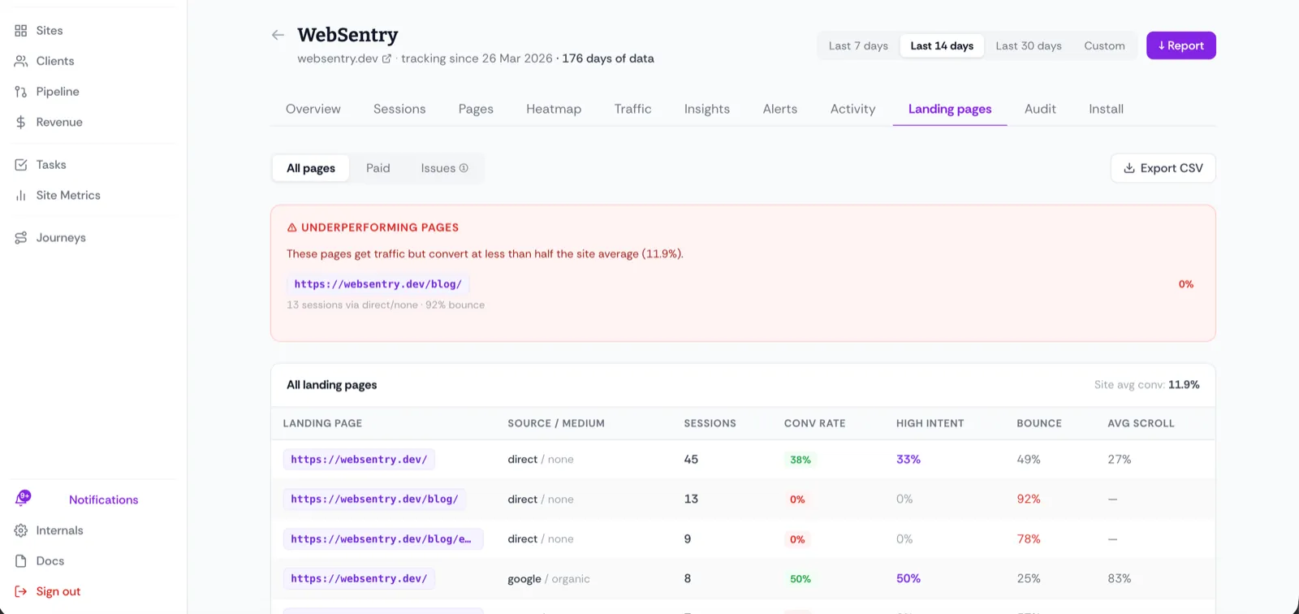
Task: Sort by the Sessions column header
Action: [x=710, y=423]
